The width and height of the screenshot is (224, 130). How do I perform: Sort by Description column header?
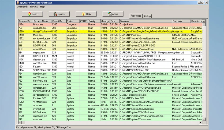[x=197, y=21]
